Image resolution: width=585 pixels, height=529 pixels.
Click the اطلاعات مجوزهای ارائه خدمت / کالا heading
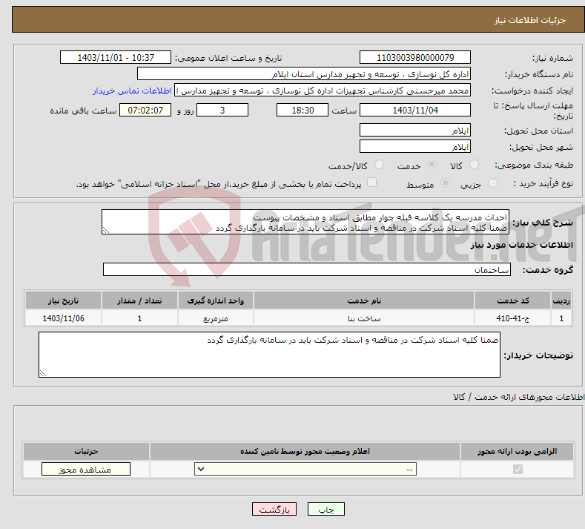point(518,397)
